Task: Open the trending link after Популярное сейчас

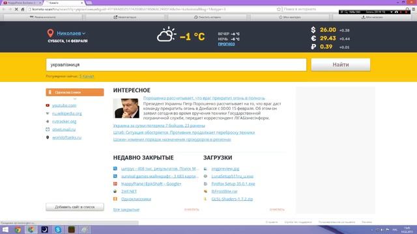Action: click(x=87, y=76)
